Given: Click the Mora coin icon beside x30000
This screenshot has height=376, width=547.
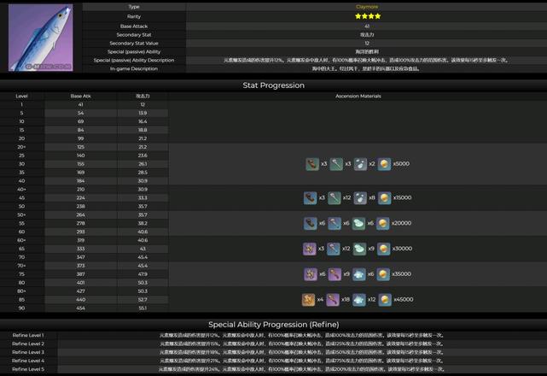Looking at the screenshot, I should (384, 249).
